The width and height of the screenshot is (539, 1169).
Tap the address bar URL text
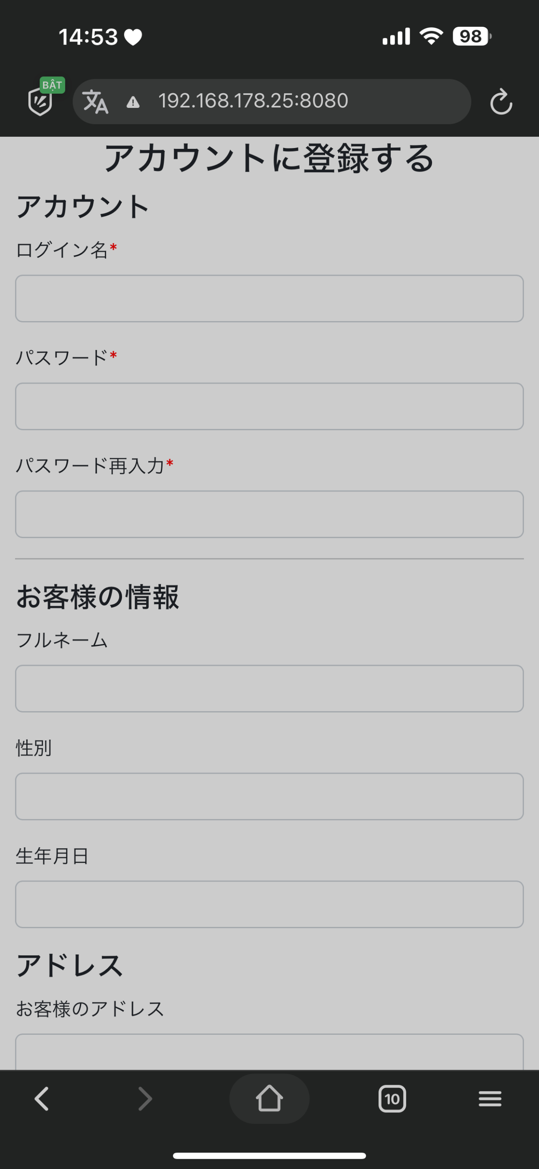[x=253, y=101]
